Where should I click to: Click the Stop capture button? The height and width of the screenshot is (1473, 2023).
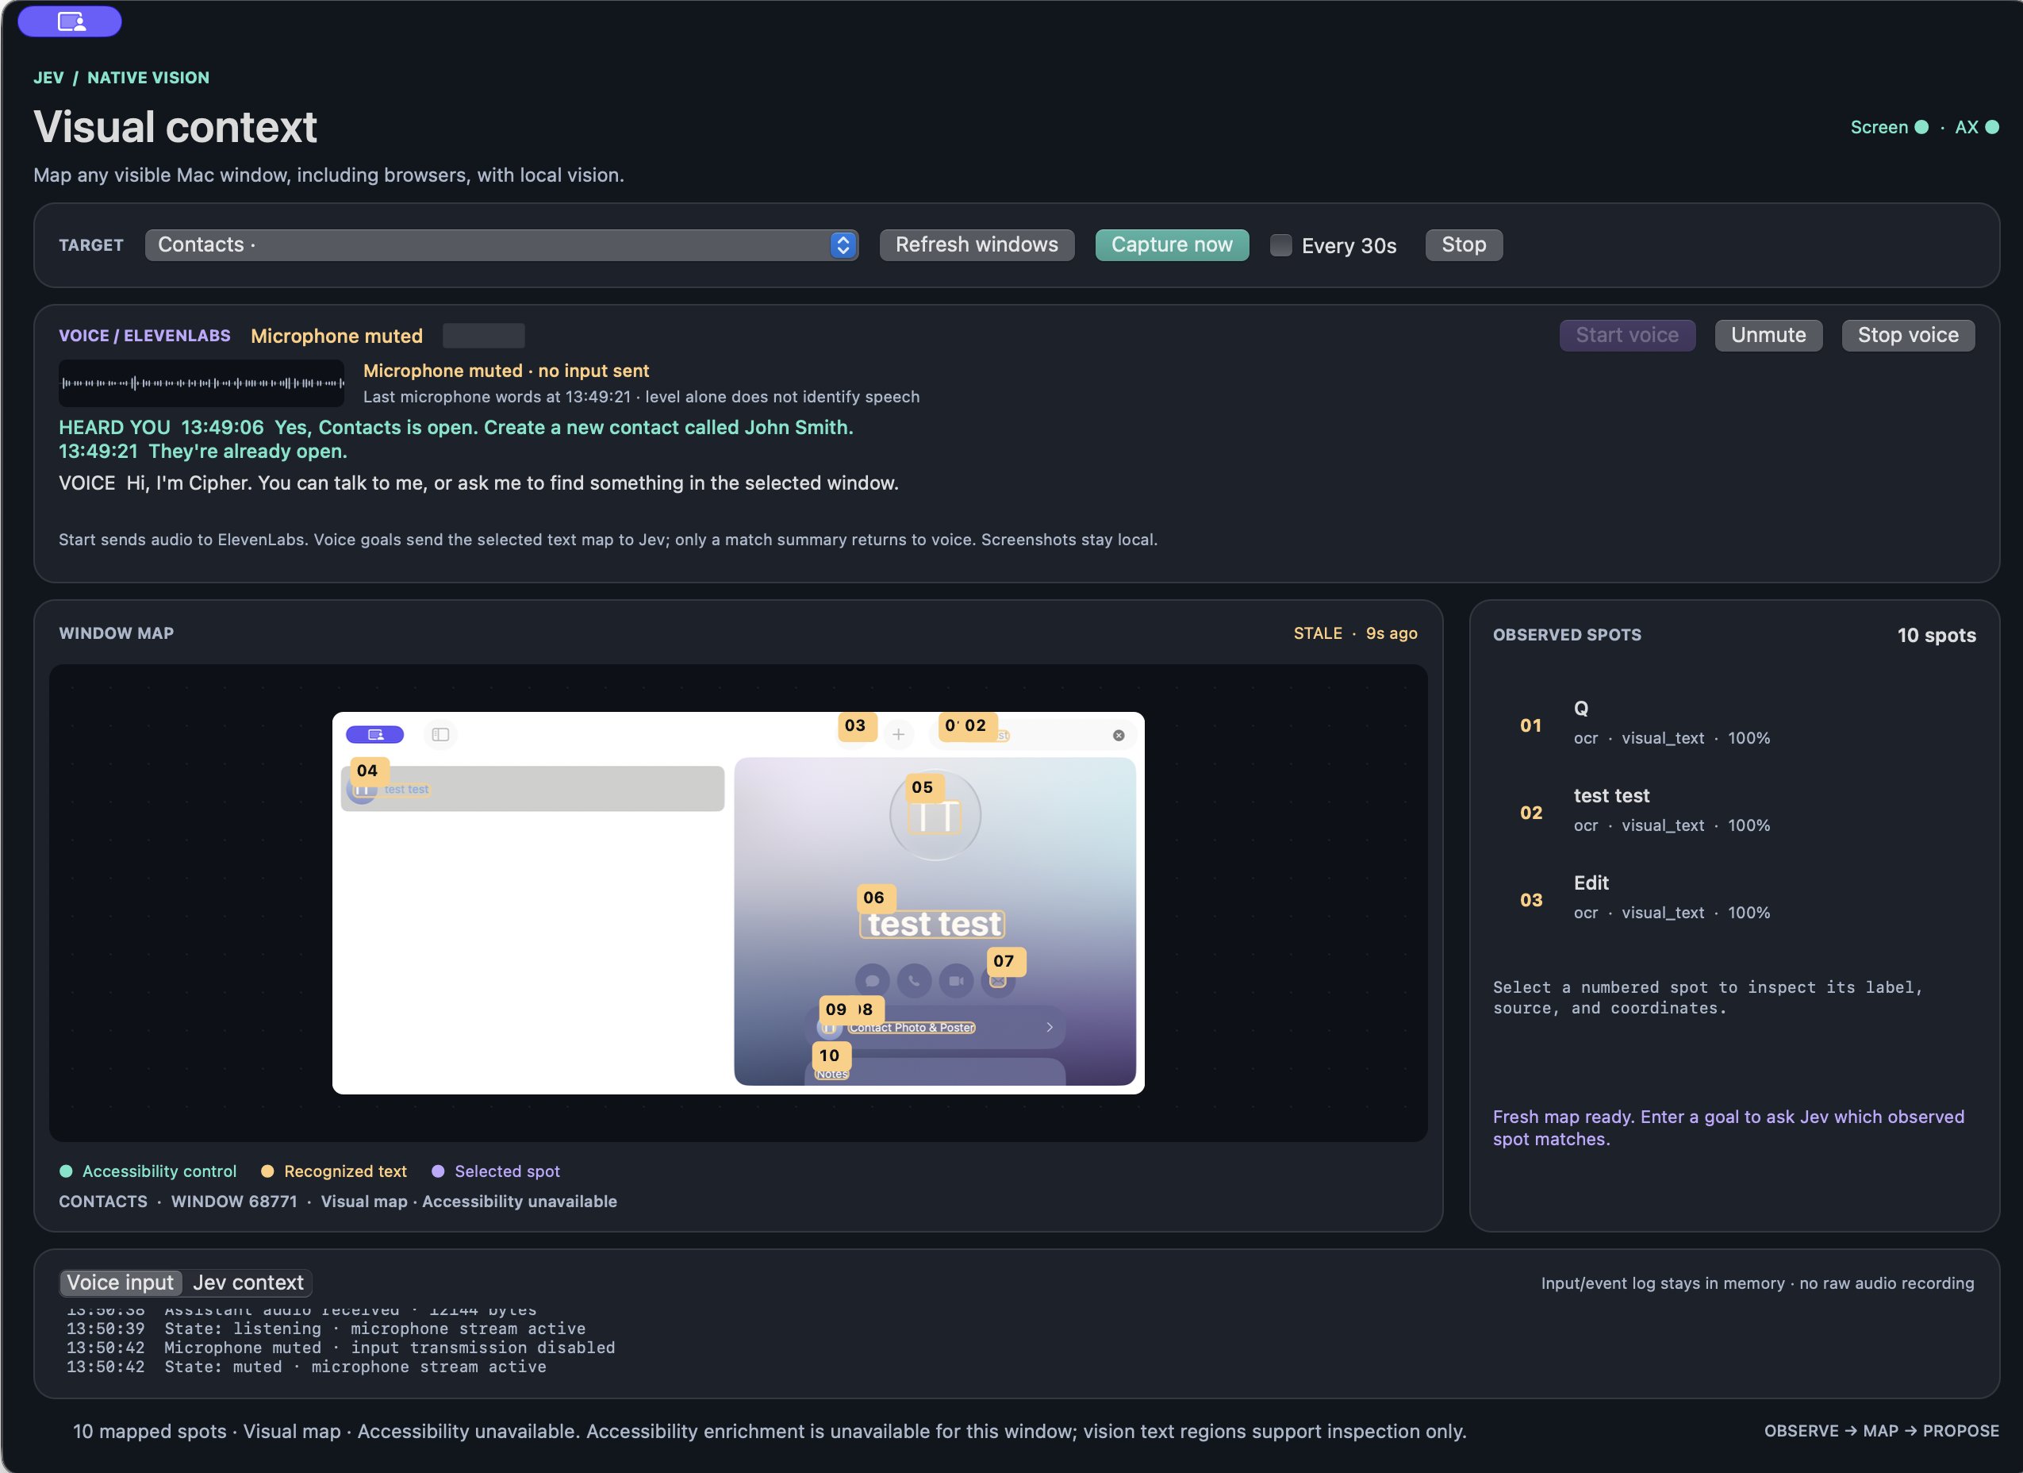pos(1464,244)
